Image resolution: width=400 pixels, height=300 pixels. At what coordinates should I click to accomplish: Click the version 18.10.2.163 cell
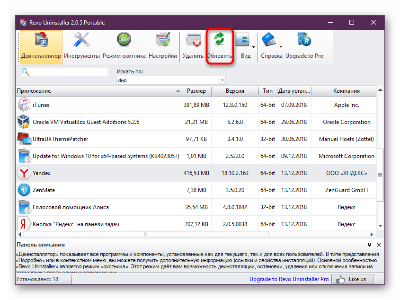(x=235, y=173)
